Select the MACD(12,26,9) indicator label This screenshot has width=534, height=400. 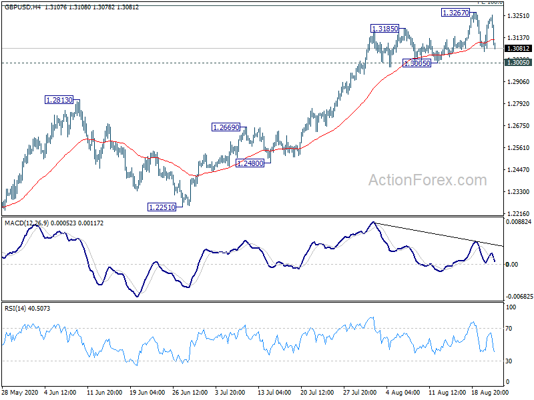[27, 223]
